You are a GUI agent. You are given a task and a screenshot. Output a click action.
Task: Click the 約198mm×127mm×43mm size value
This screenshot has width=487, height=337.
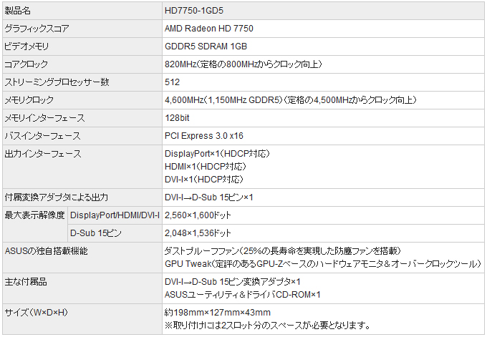click(x=218, y=313)
